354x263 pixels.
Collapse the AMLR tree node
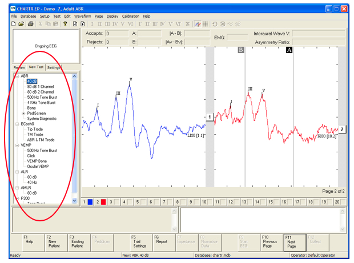[x=17, y=188]
